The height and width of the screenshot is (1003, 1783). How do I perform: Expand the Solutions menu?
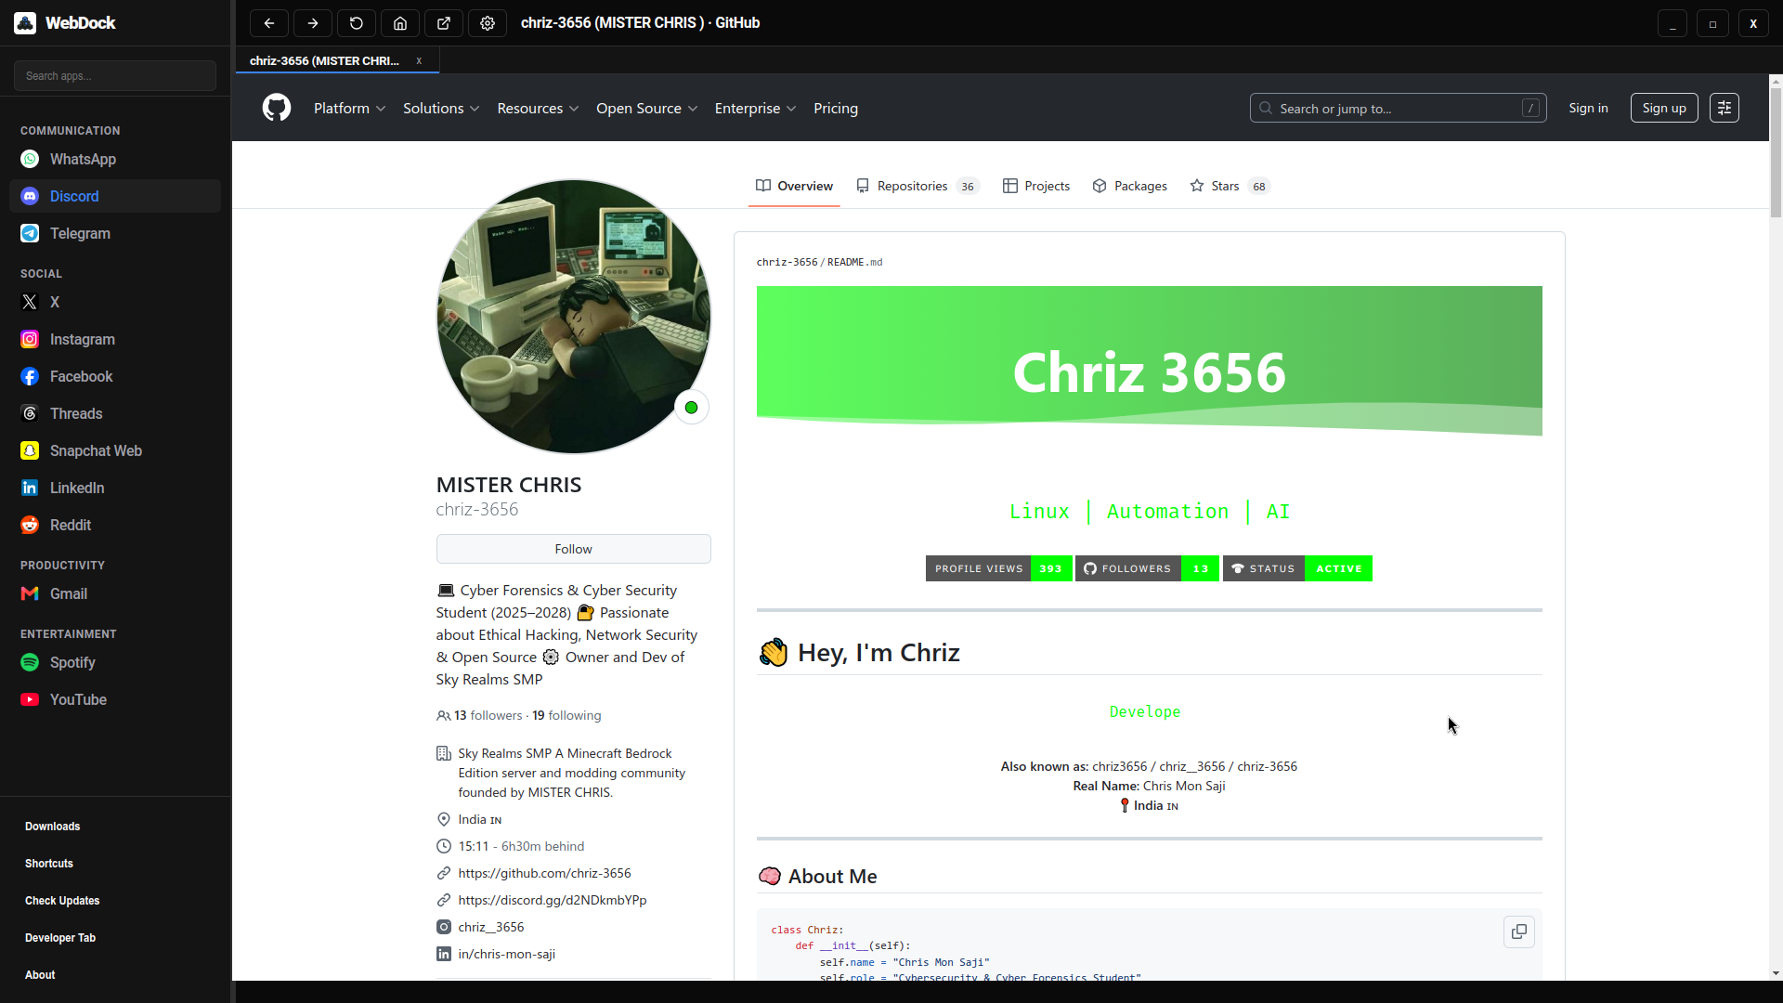click(441, 109)
